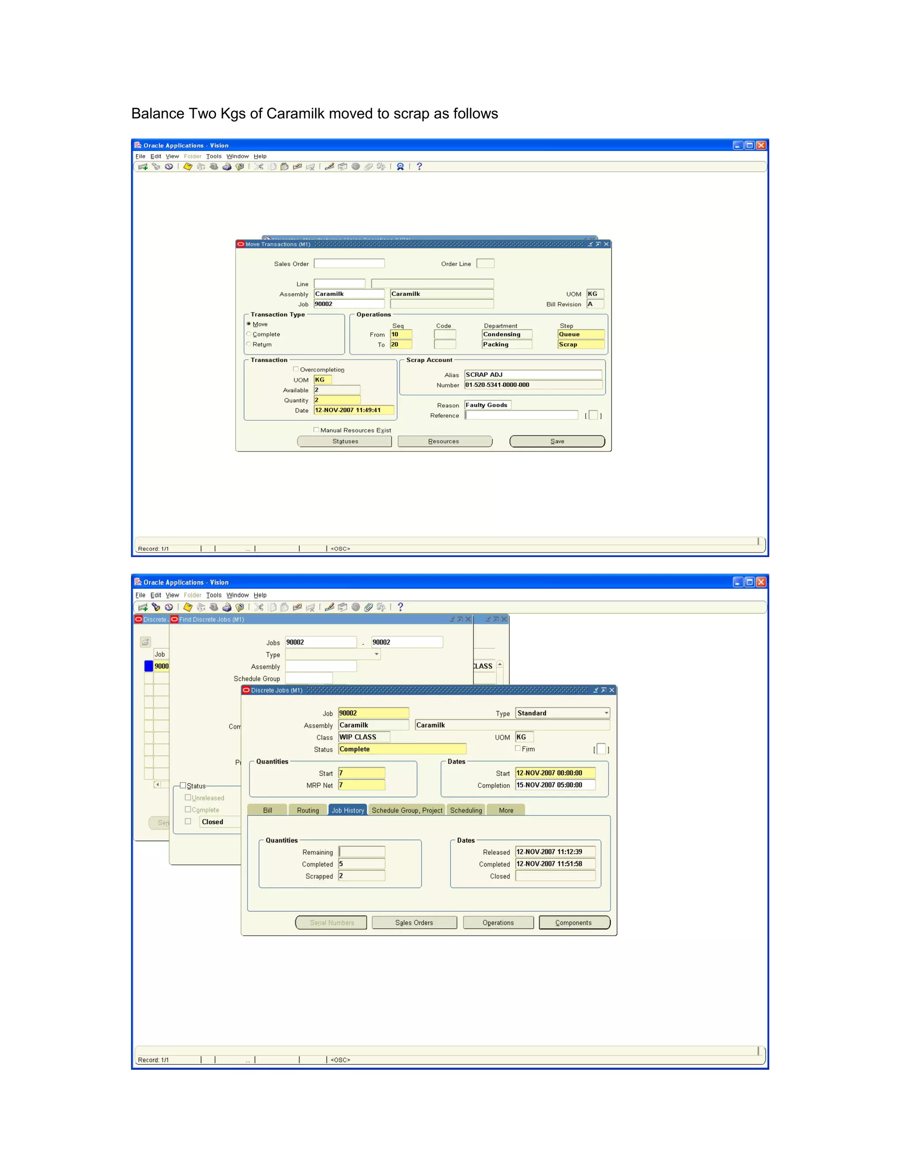Screen dimensions: 904x1170
Task: Switch to the Routing tab
Action: click(x=307, y=810)
